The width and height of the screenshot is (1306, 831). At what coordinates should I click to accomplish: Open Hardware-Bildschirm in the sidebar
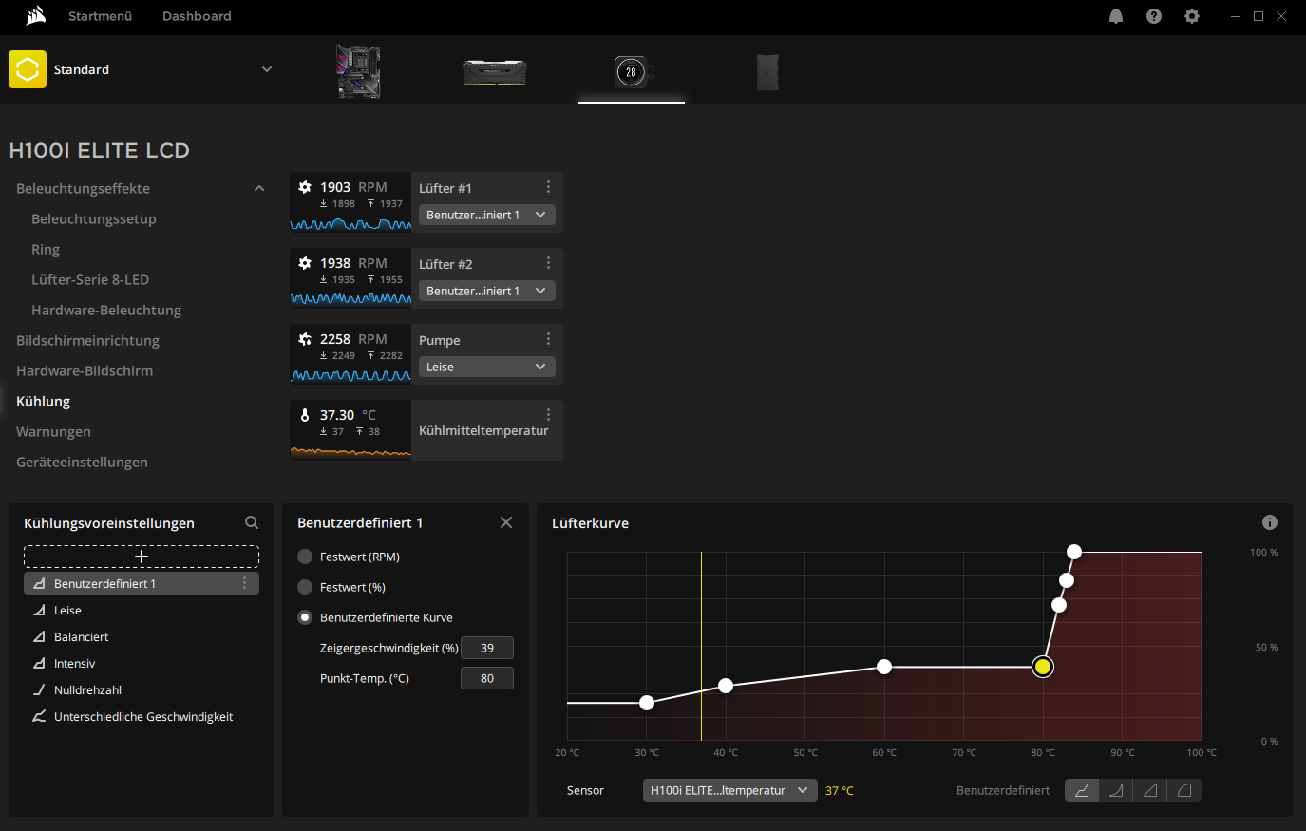pyautogui.click(x=85, y=371)
